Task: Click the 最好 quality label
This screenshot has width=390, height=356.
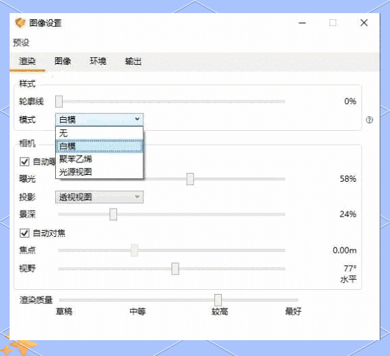Action: [294, 311]
